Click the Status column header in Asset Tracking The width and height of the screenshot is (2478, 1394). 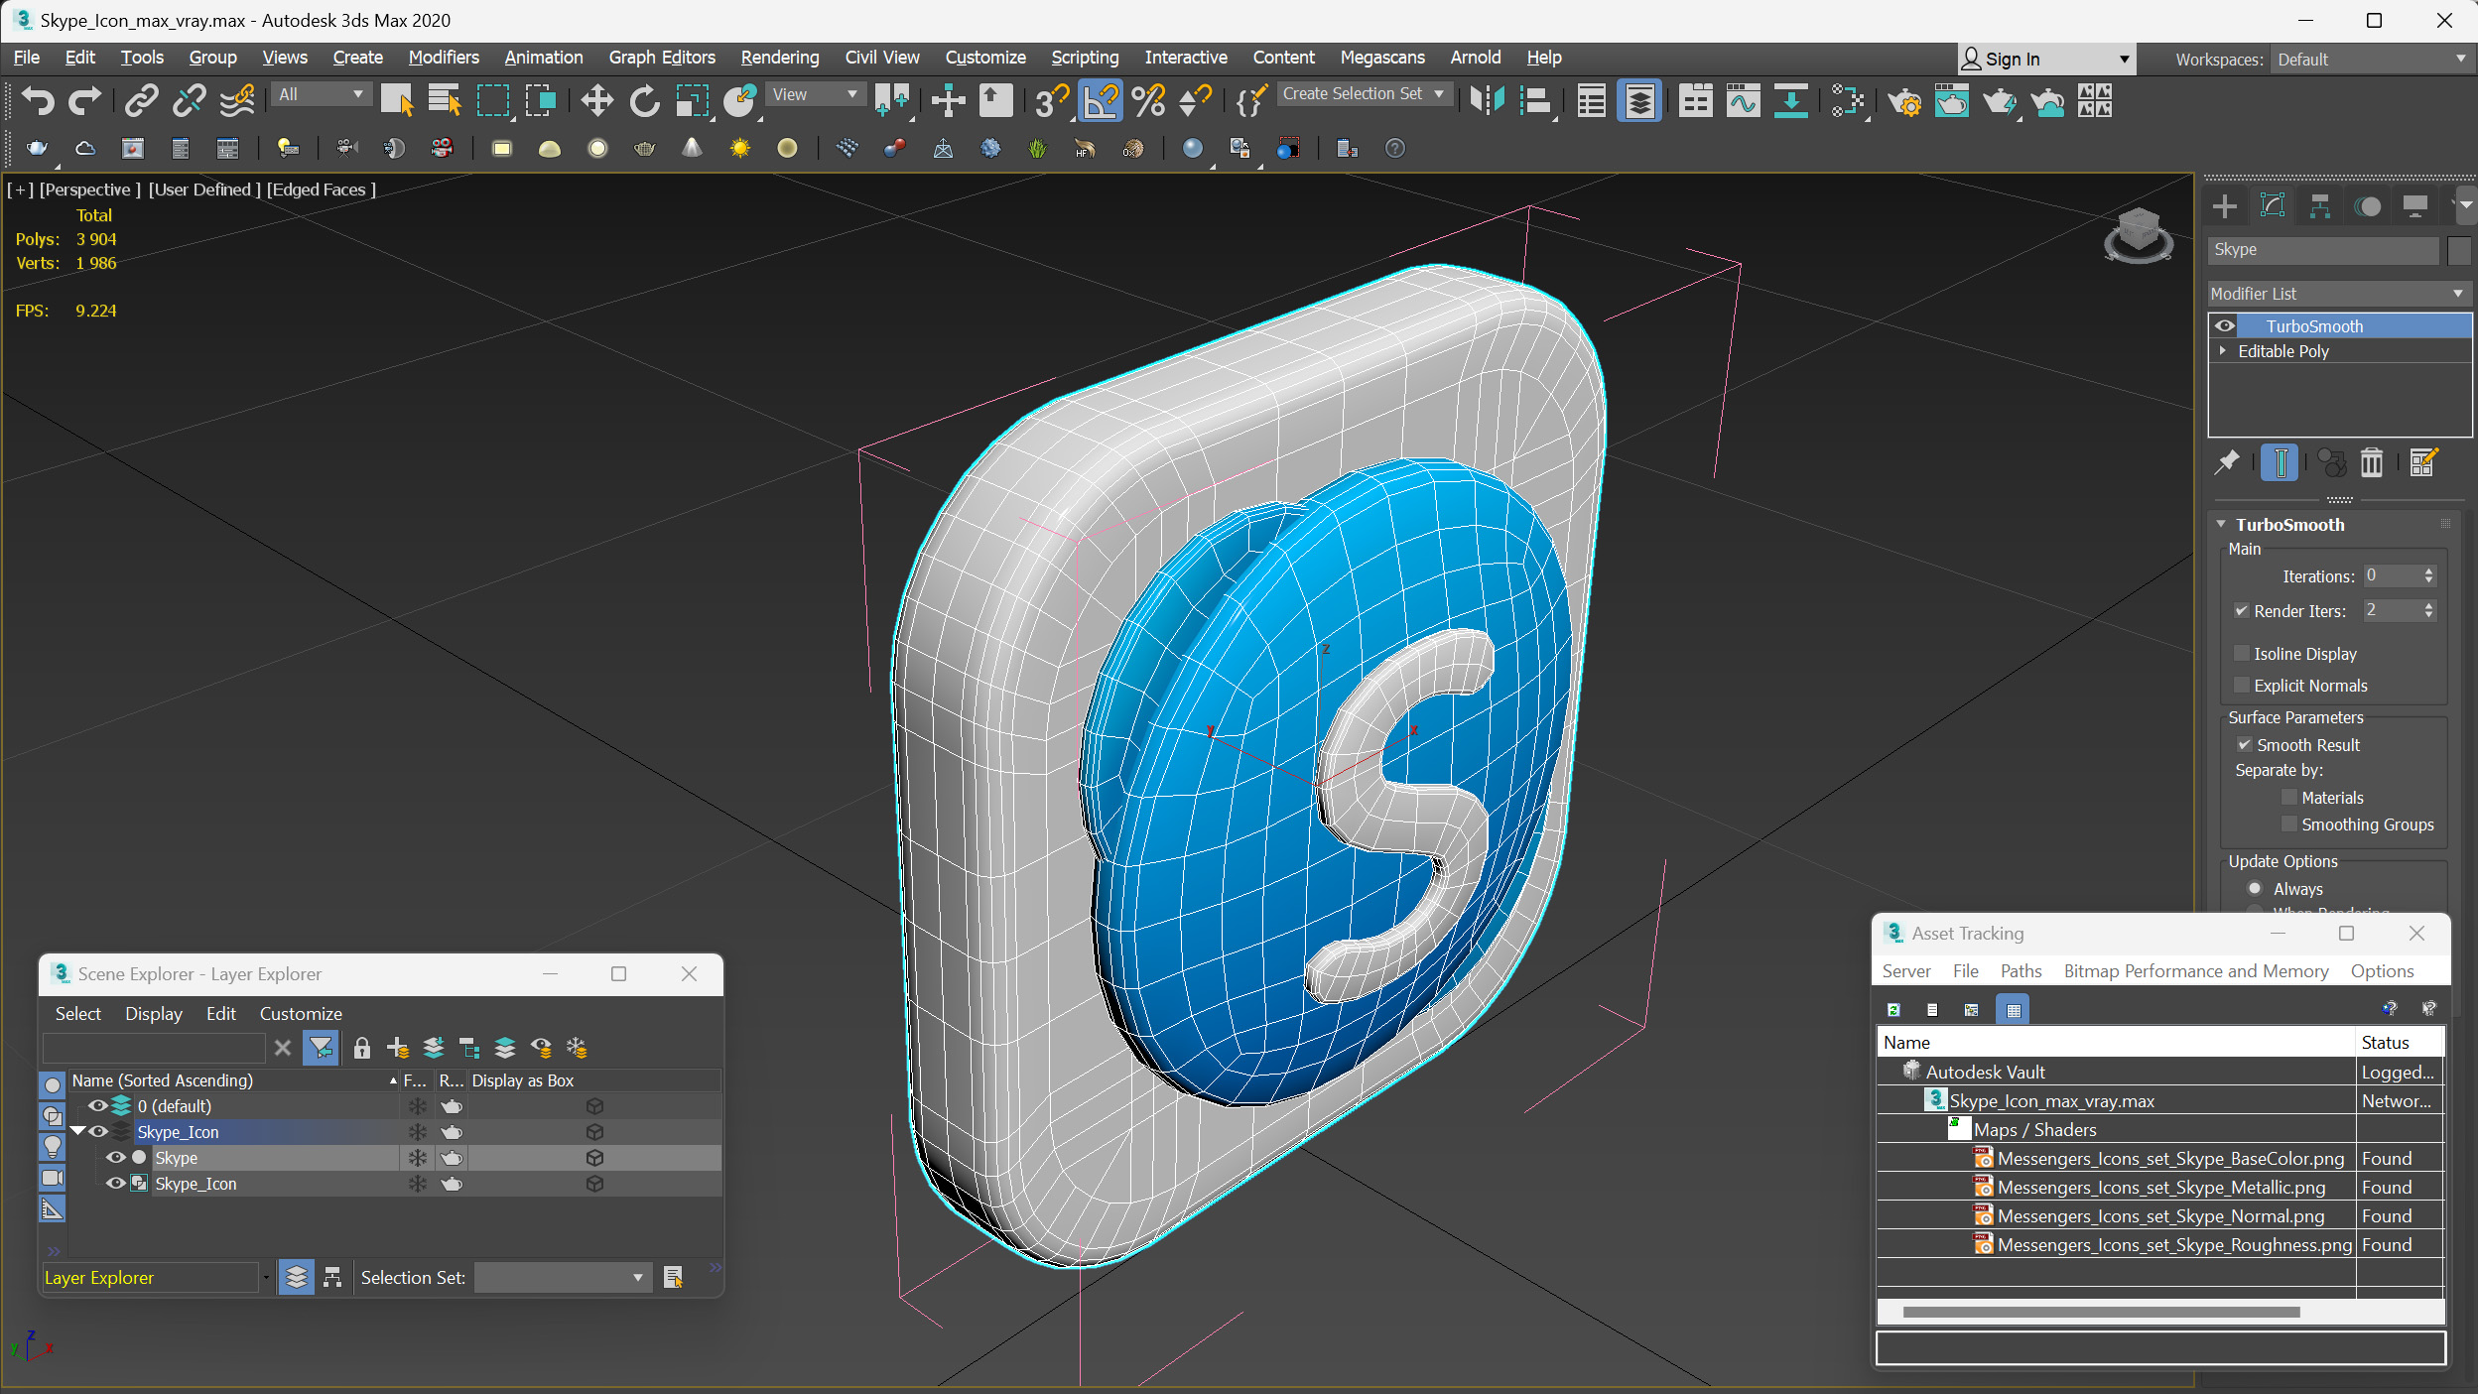click(x=2398, y=1042)
